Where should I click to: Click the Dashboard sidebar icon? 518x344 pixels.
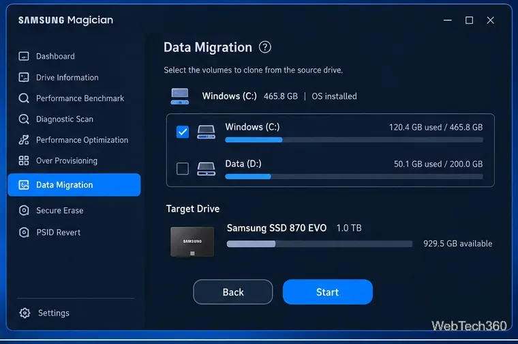(x=24, y=56)
